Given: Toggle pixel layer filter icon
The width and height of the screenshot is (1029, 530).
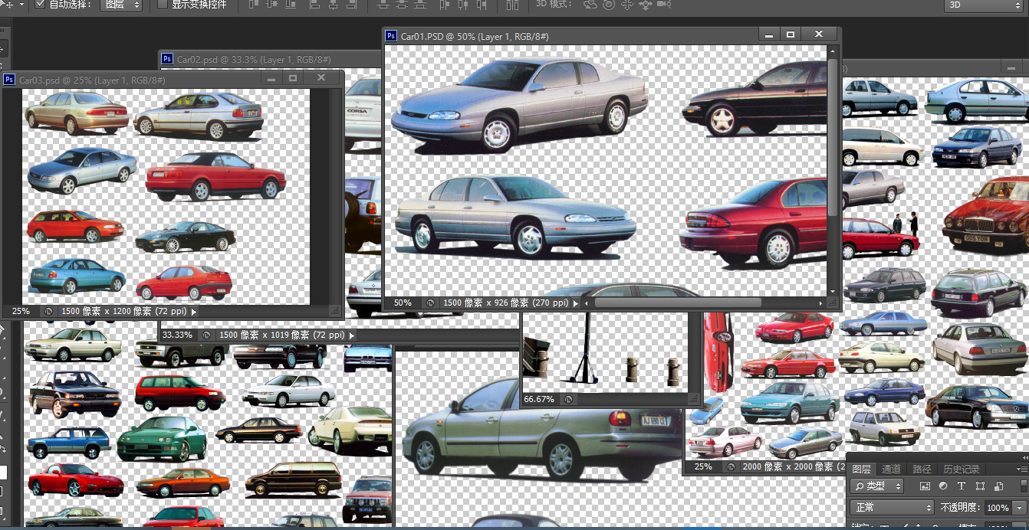Looking at the screenshot, I should (x=924, y=486).
